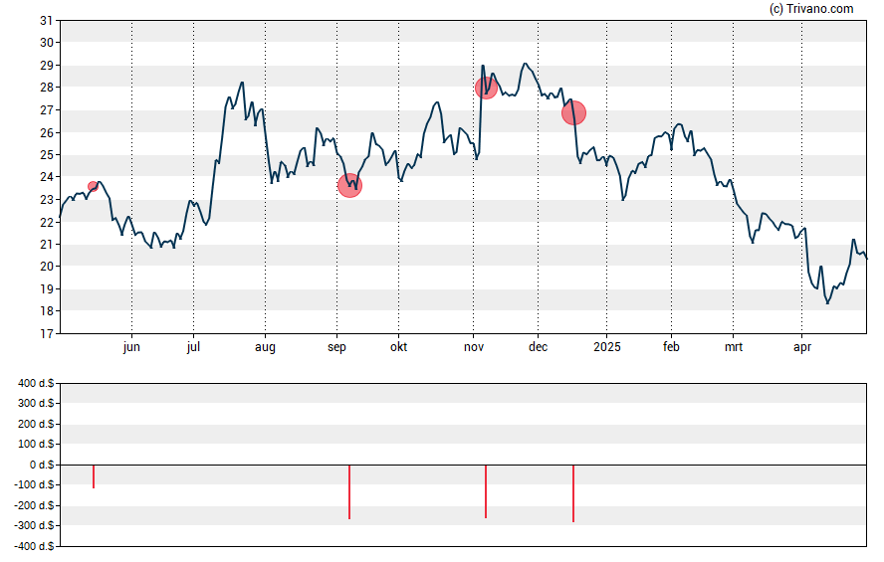Click the red bar under November in lower chart
Screen dimensions: 884x562
tap(486, 491)
